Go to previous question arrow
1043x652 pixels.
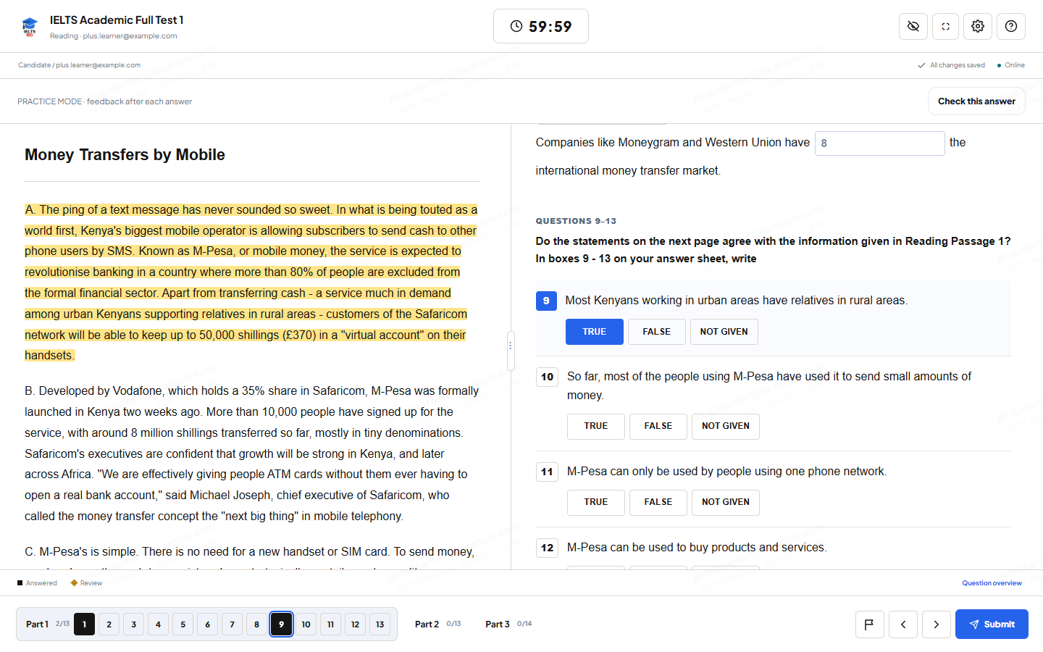point(903,624)
